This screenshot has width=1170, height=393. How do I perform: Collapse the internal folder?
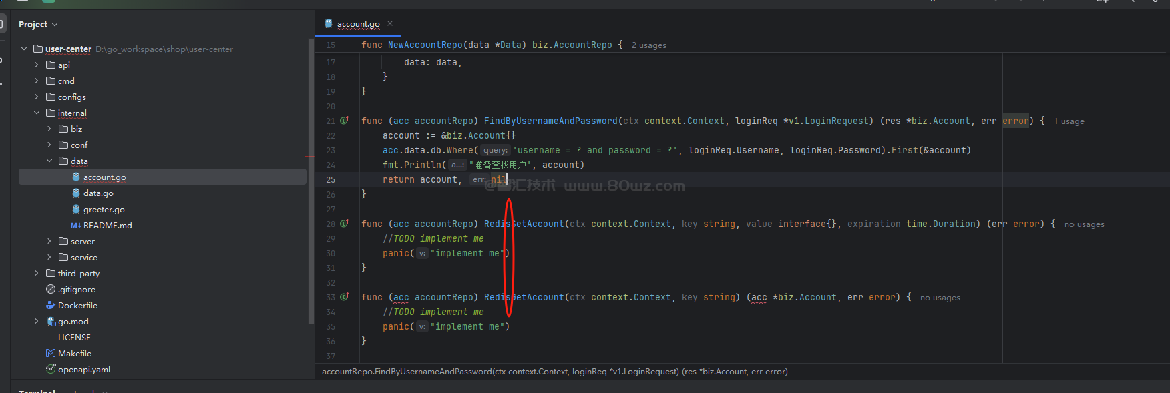(37, 113)
